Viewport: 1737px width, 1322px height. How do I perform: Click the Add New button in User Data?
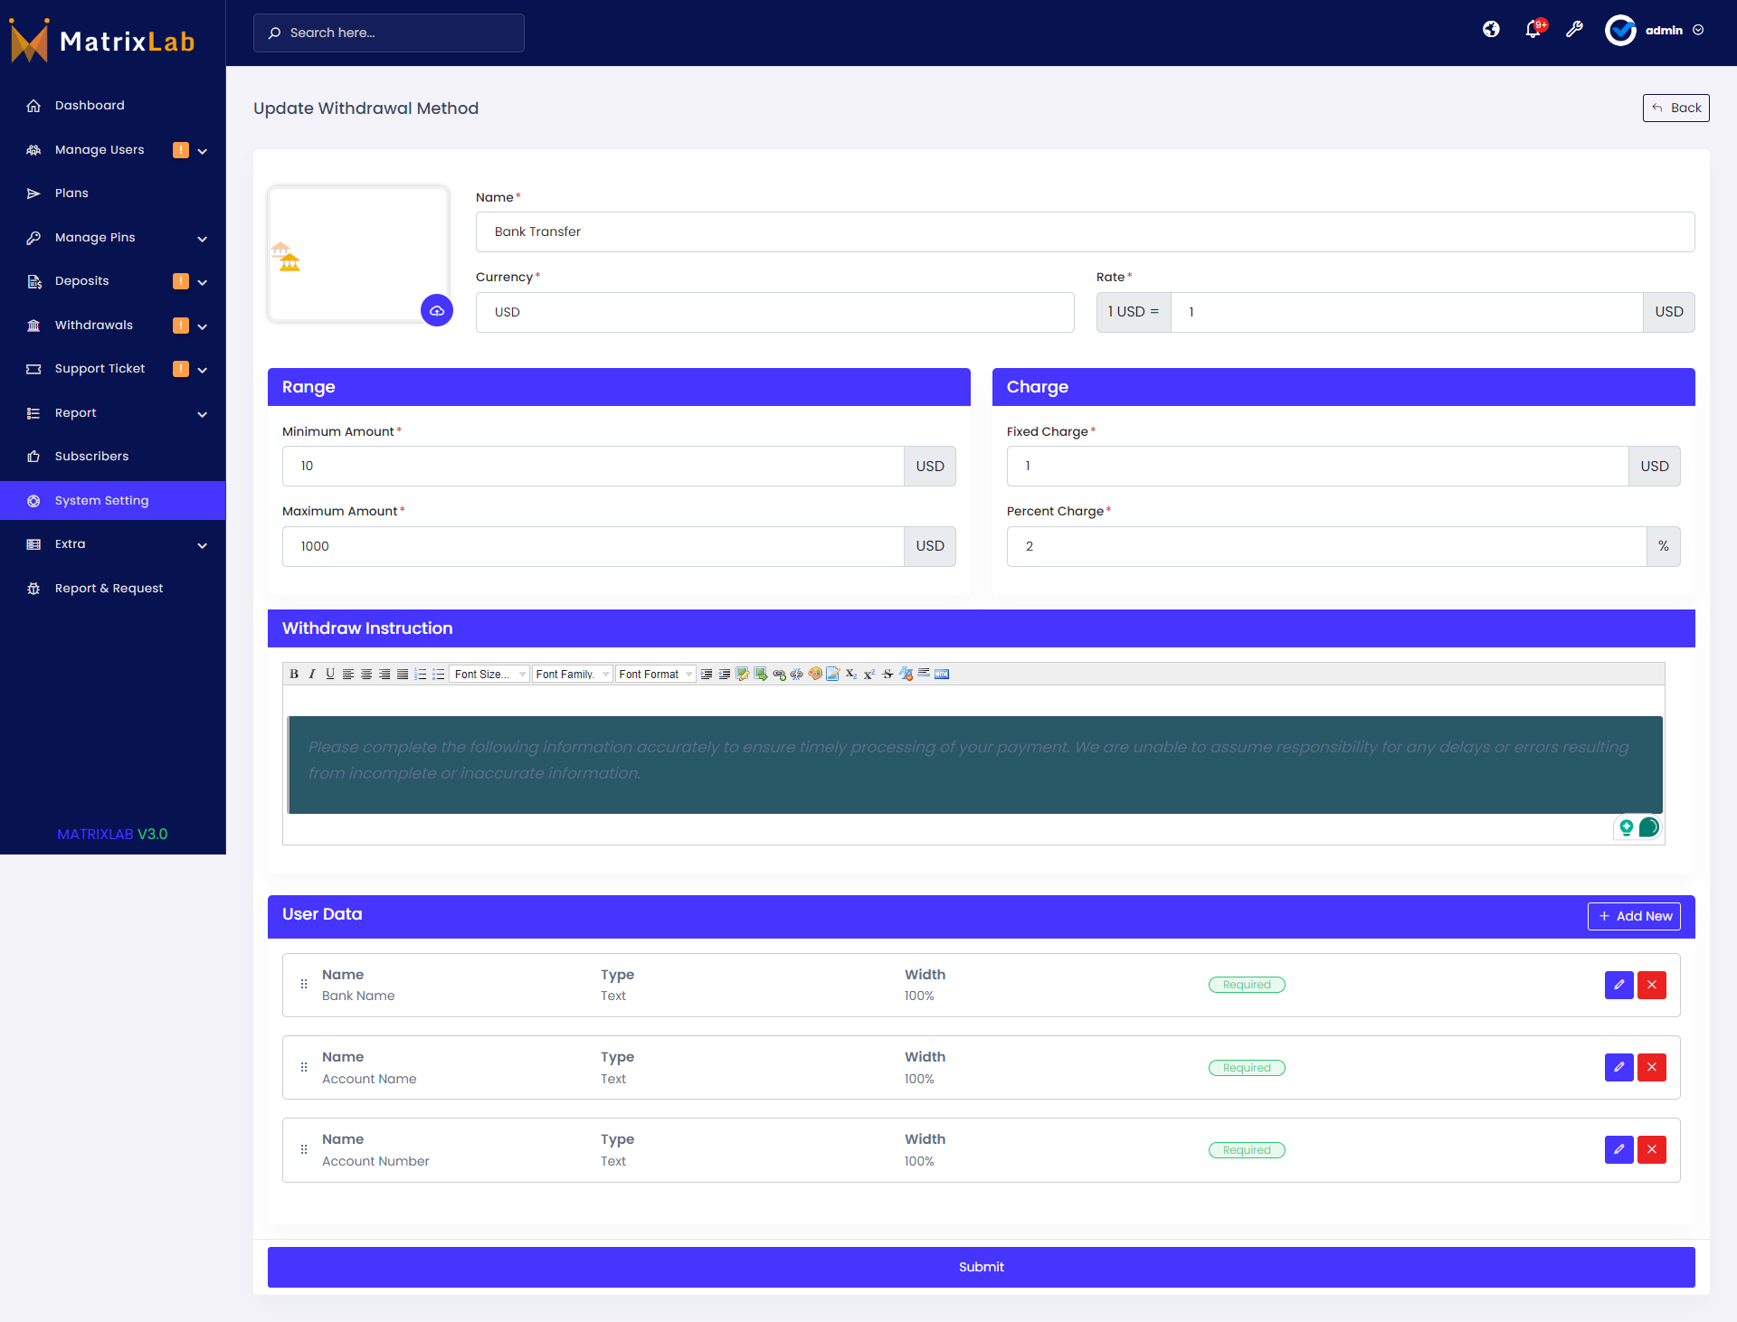coord(1634,916)
